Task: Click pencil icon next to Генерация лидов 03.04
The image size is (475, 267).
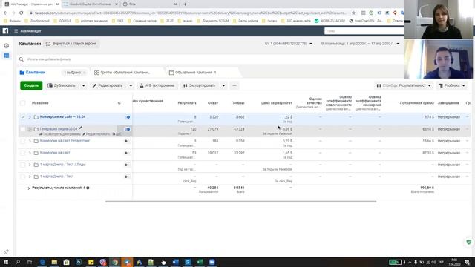Action: tap(81, 128)
